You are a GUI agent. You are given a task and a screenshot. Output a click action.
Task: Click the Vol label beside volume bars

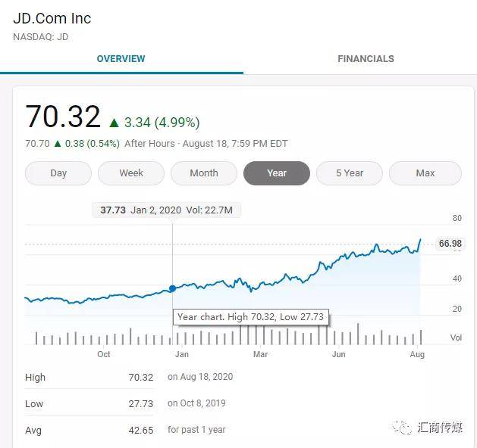(x=456, y=338)
